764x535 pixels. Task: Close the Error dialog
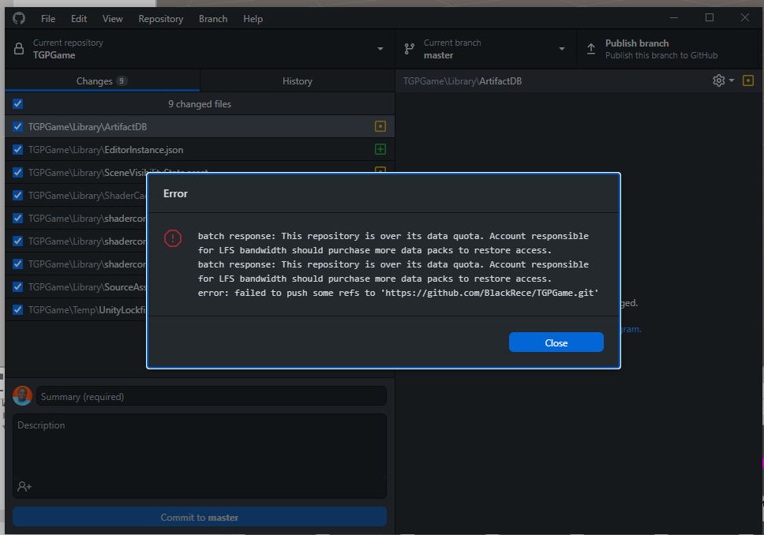point(556,342)
